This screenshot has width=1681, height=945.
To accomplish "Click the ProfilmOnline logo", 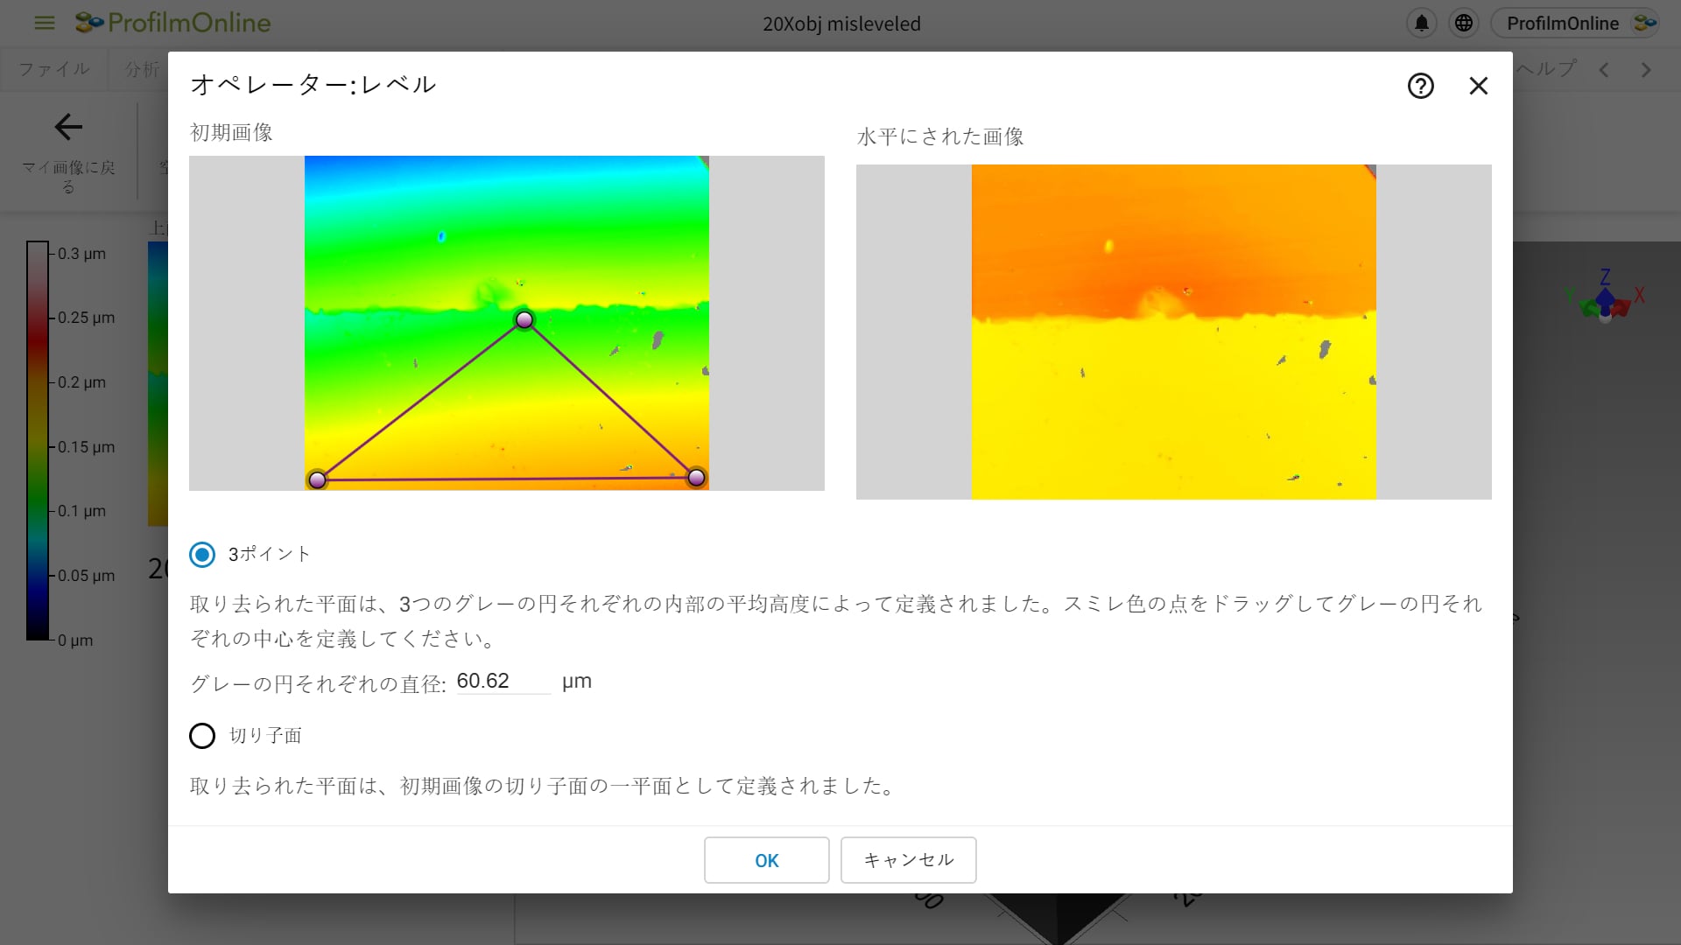I will (x=172, y=23).
